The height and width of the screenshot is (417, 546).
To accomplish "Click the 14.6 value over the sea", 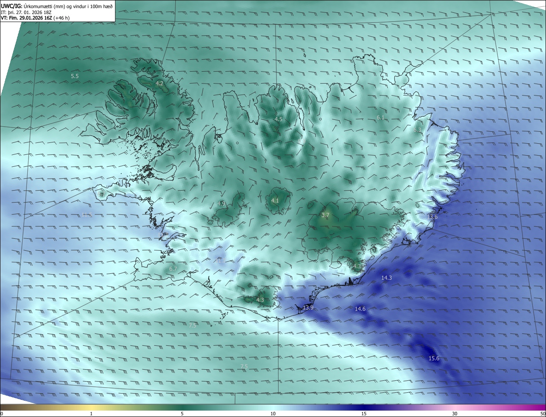I will tap(360, 309).
